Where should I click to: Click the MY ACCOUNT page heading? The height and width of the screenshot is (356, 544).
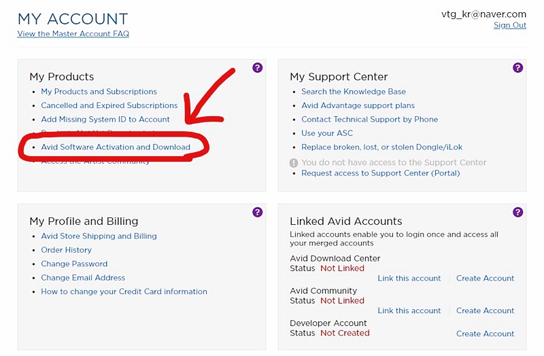coord(73,19)
